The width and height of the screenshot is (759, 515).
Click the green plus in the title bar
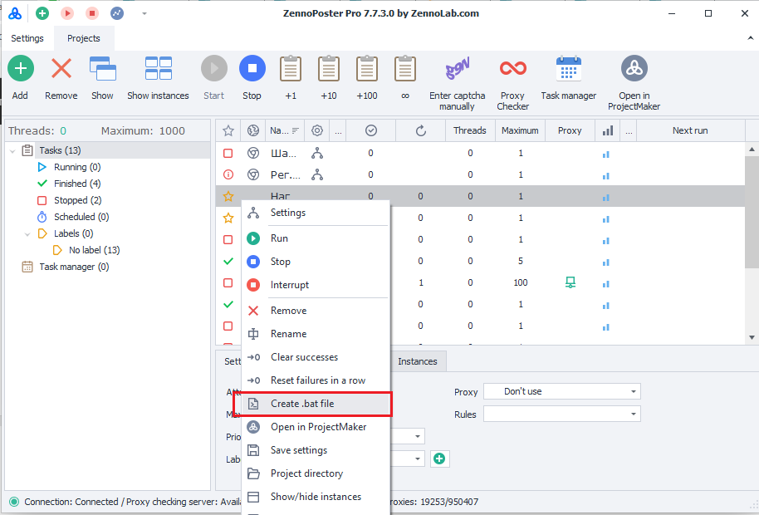click(x=42, y=13)
